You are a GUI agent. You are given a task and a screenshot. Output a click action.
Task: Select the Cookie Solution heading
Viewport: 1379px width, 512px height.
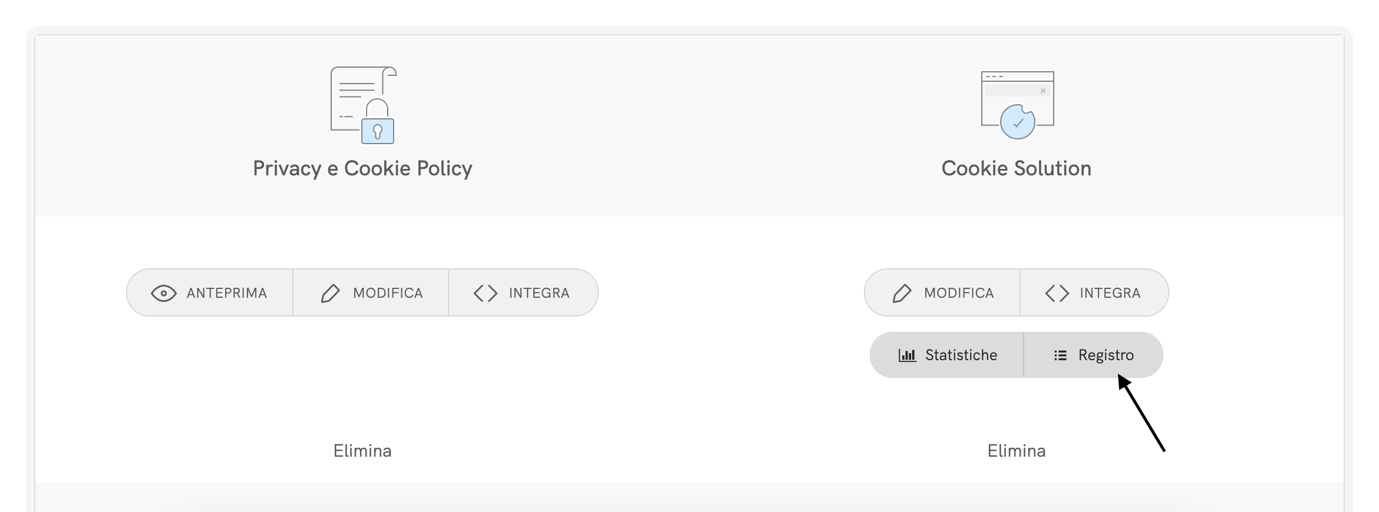pos(1017,168)
